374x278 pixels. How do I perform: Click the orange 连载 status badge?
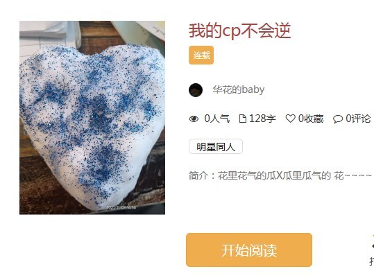[x=201, y=55]
